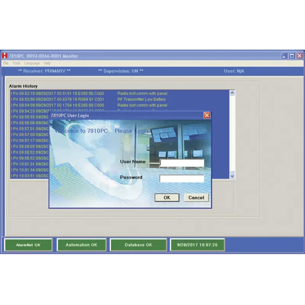Close the 7810PC User Login dialog
305x305 pixels.
207,115
